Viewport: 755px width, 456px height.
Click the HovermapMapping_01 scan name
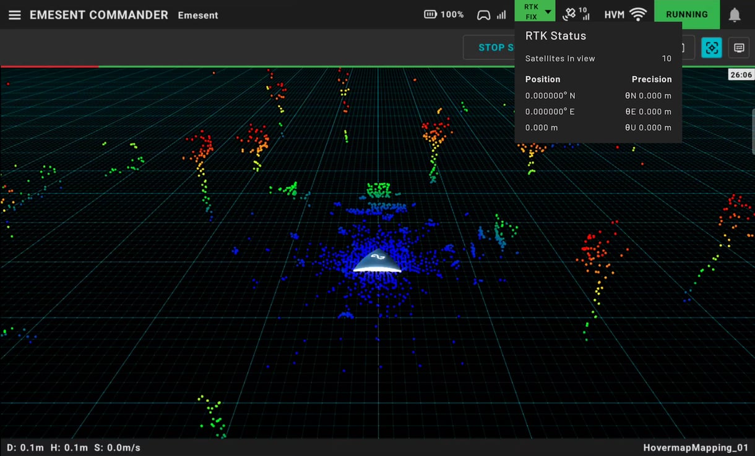click(x=695, y=447)
